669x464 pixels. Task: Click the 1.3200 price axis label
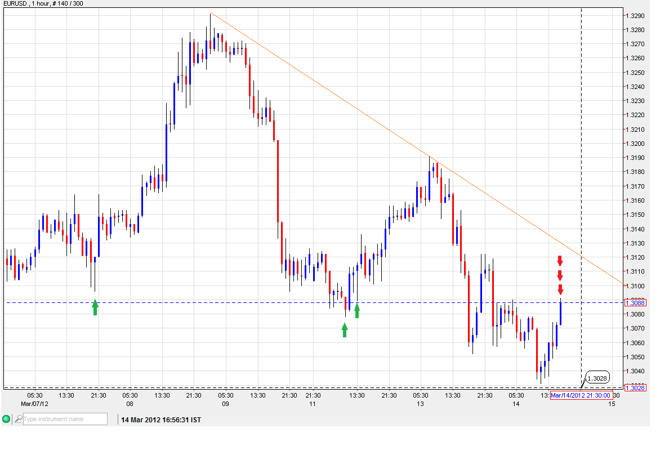coord(635,144)
